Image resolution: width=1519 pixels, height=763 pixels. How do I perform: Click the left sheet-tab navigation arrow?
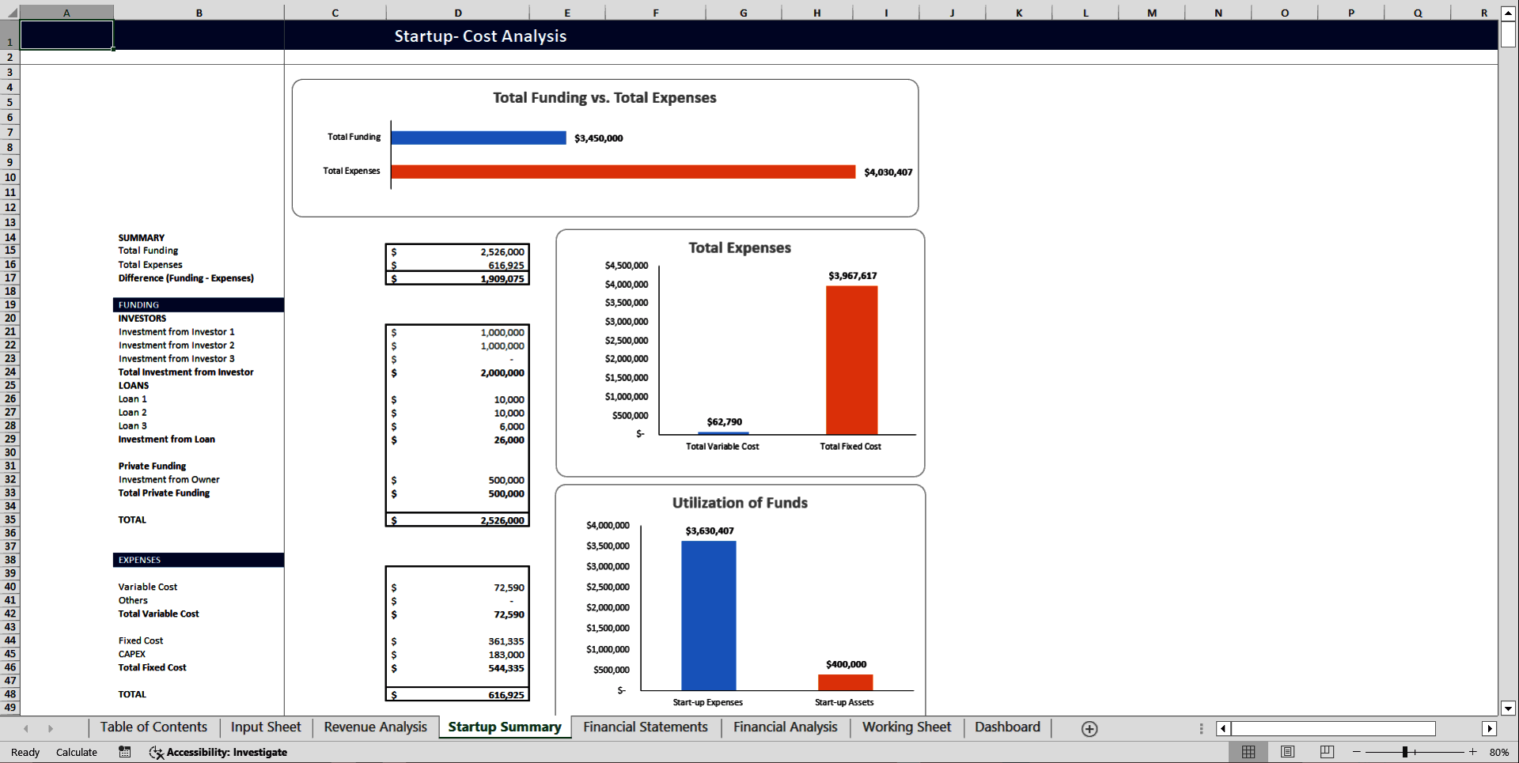tap(25, 728)
